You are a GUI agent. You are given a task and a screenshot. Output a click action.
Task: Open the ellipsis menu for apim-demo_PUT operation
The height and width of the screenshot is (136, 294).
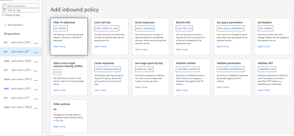click(35, 99)
